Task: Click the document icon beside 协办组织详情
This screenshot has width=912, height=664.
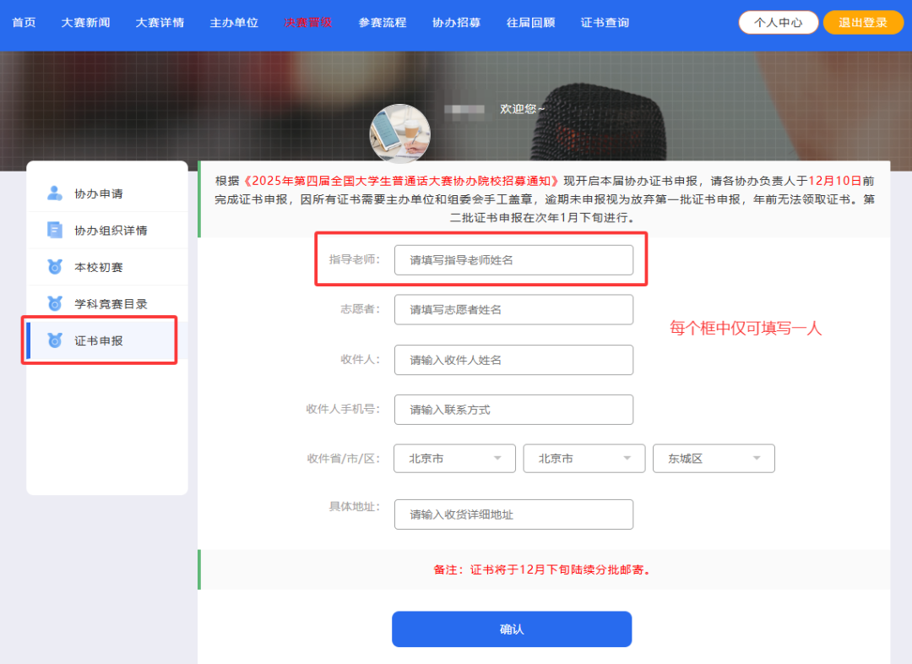Action: pyautogui.click(x=55, y=231)
